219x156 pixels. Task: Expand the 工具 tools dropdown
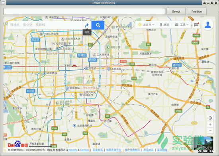[x=182, y=25]
